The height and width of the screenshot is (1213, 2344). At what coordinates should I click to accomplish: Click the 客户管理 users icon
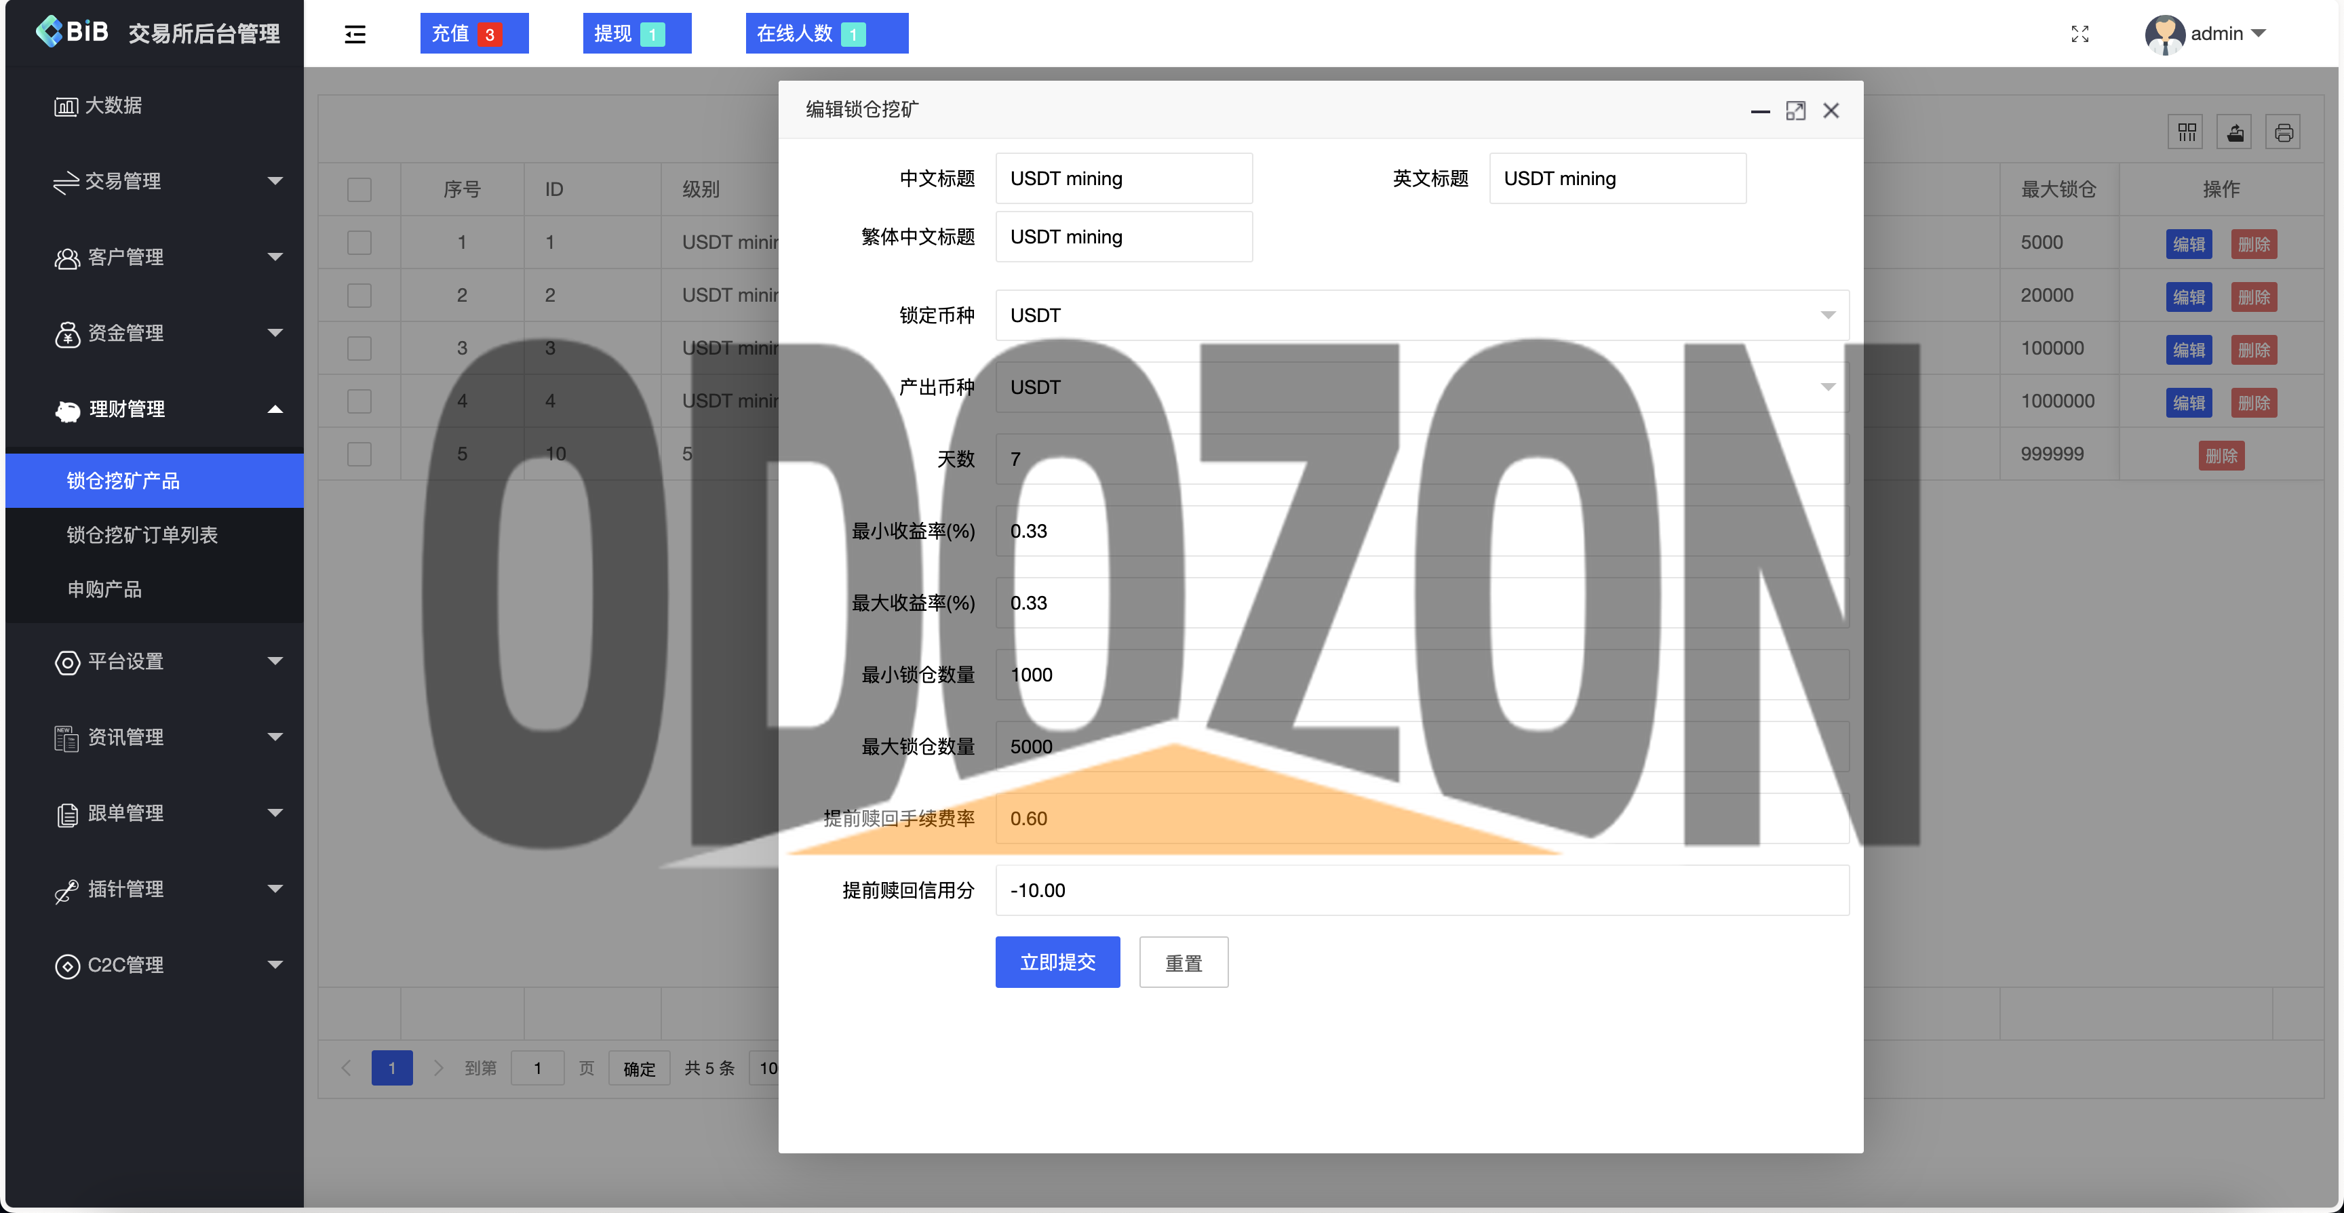coord(66,258)
